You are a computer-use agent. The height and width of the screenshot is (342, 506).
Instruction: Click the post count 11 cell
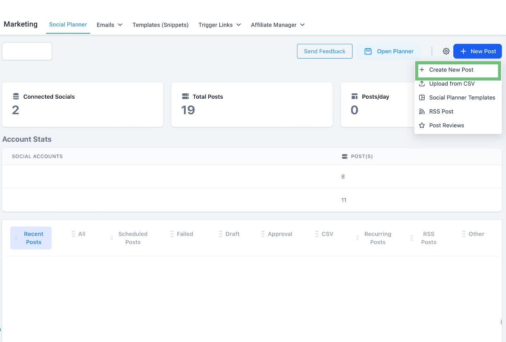click(344, 200)
